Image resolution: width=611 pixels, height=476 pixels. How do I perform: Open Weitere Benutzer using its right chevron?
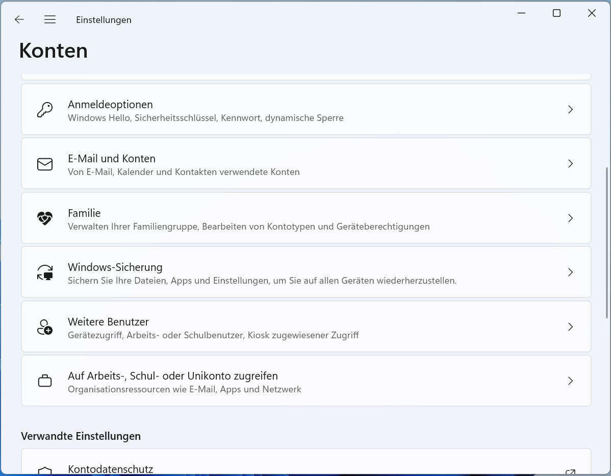[571, 327]
